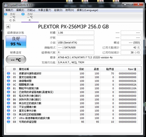Click status orb for attribute B8
This screenshot has width=146, height=137.
click(8, 103)
